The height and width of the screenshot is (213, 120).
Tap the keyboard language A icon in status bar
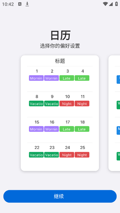point(20,4)
